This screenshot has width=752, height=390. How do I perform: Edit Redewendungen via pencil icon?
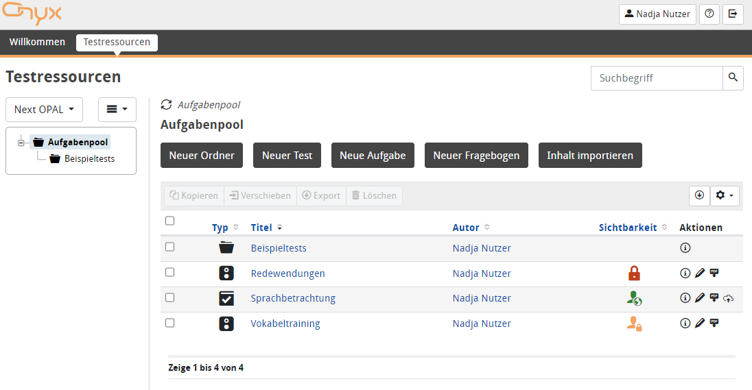pos(700,273)
